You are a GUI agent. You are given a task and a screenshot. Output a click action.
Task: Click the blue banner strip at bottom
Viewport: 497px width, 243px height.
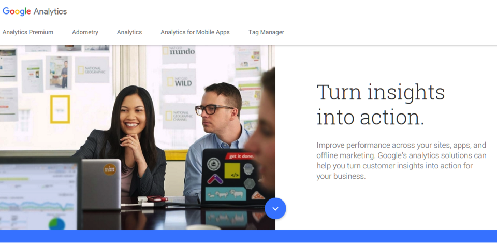coord(248,236)
